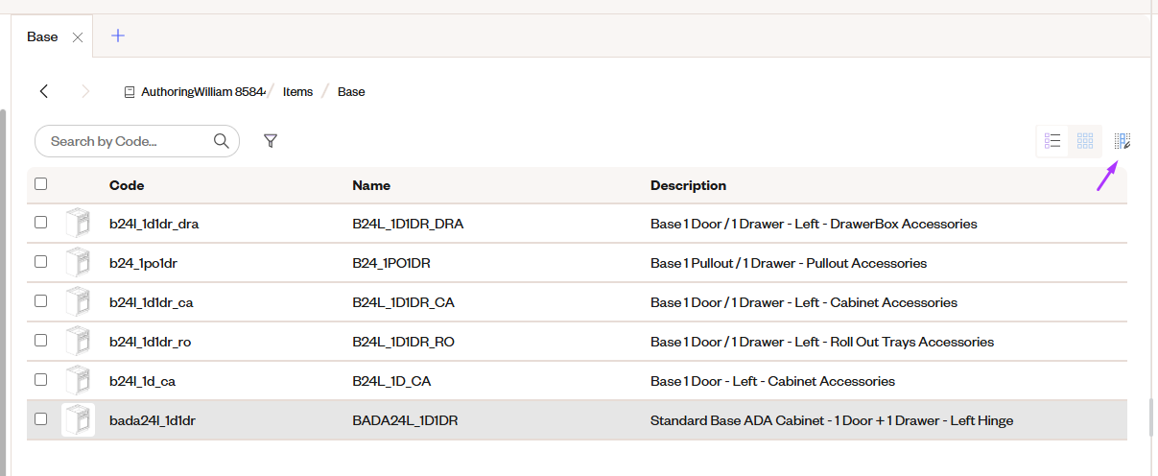Check the bada24l_1d1dr row checkbox

coord(40,418)
